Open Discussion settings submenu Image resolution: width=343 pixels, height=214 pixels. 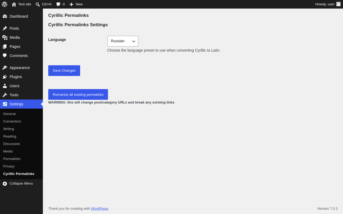[12, 144]
